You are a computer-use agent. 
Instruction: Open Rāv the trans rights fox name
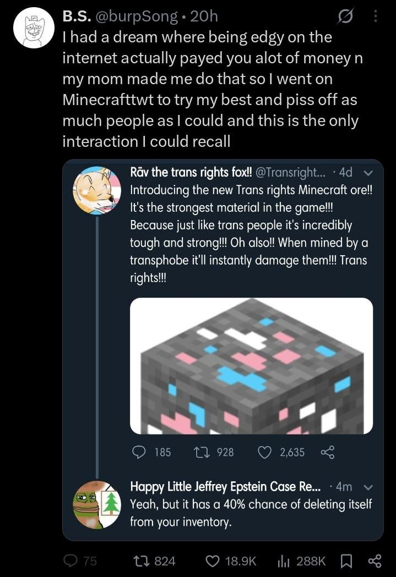[x=191, y=172]
